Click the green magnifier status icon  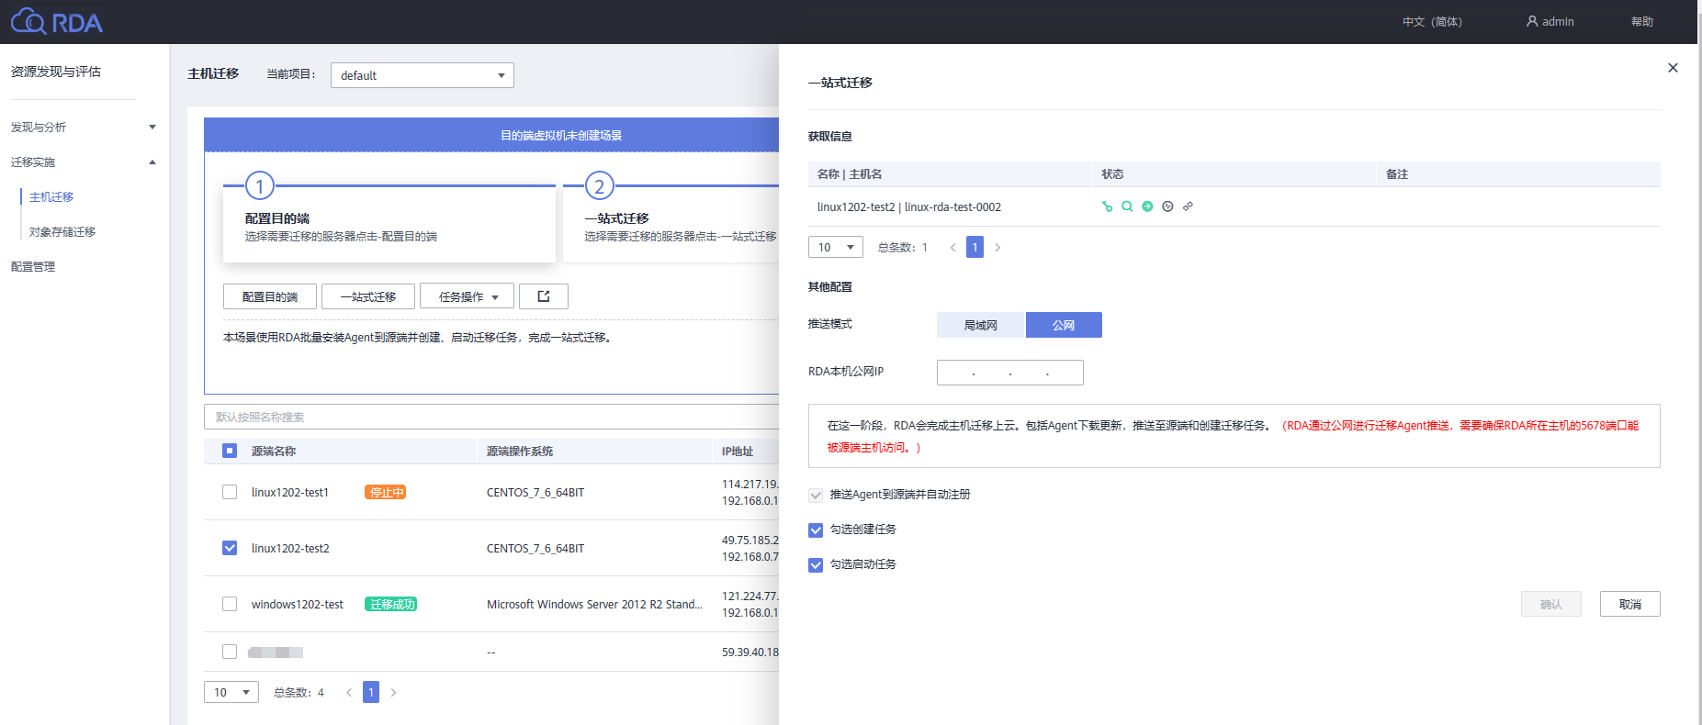click(1127, 206)
